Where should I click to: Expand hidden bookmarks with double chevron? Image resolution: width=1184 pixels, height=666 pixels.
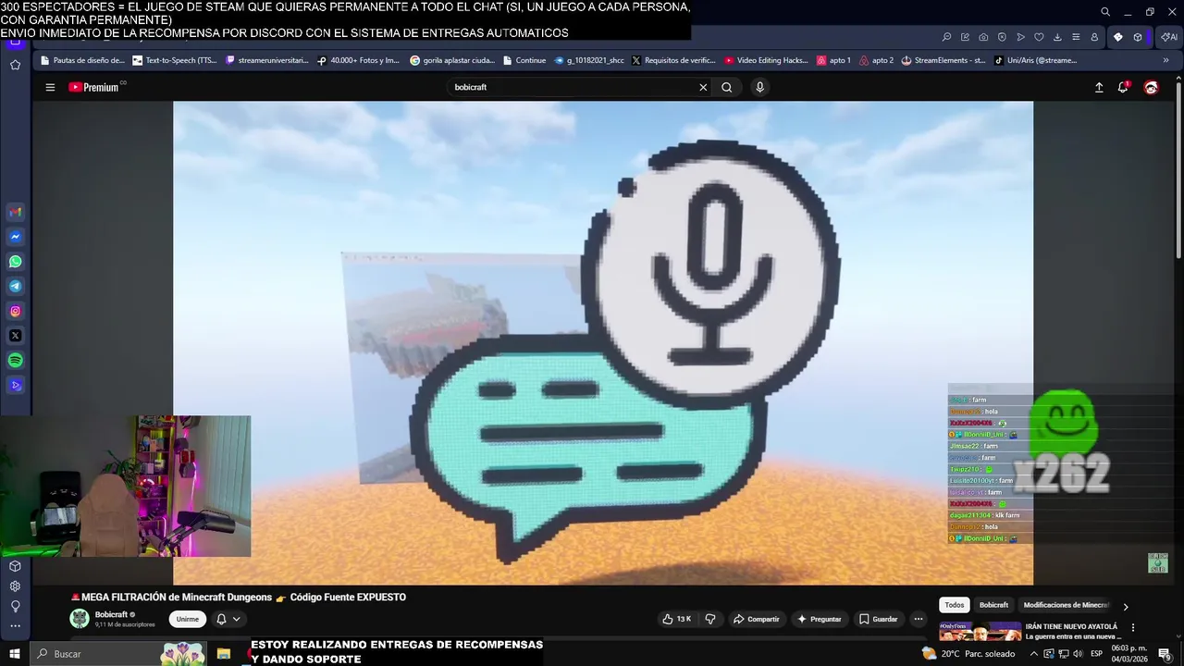(x=1166, y=60)
